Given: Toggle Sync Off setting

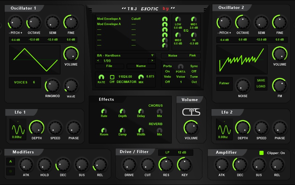Looking at the screenshot, I should [x=194, y=71].
